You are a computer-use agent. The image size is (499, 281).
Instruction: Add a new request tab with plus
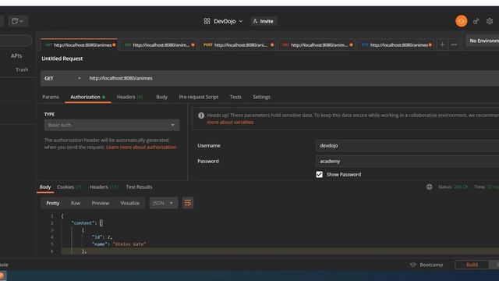pyautogui.click(x=442, y=44)
